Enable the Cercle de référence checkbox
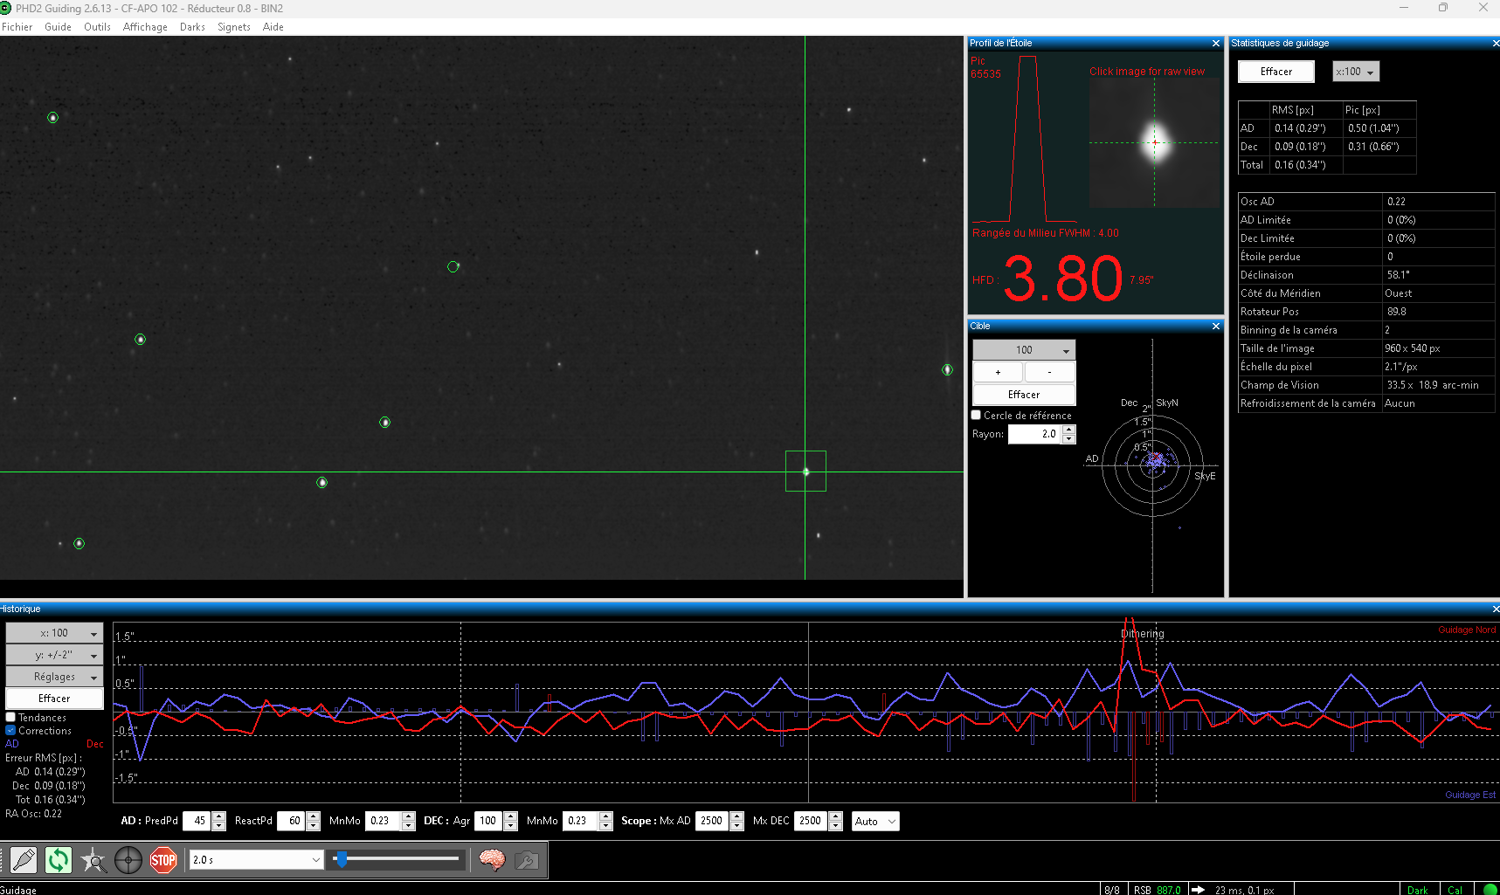The width and height of the screenshot is (1500, 895). [977, 416]
